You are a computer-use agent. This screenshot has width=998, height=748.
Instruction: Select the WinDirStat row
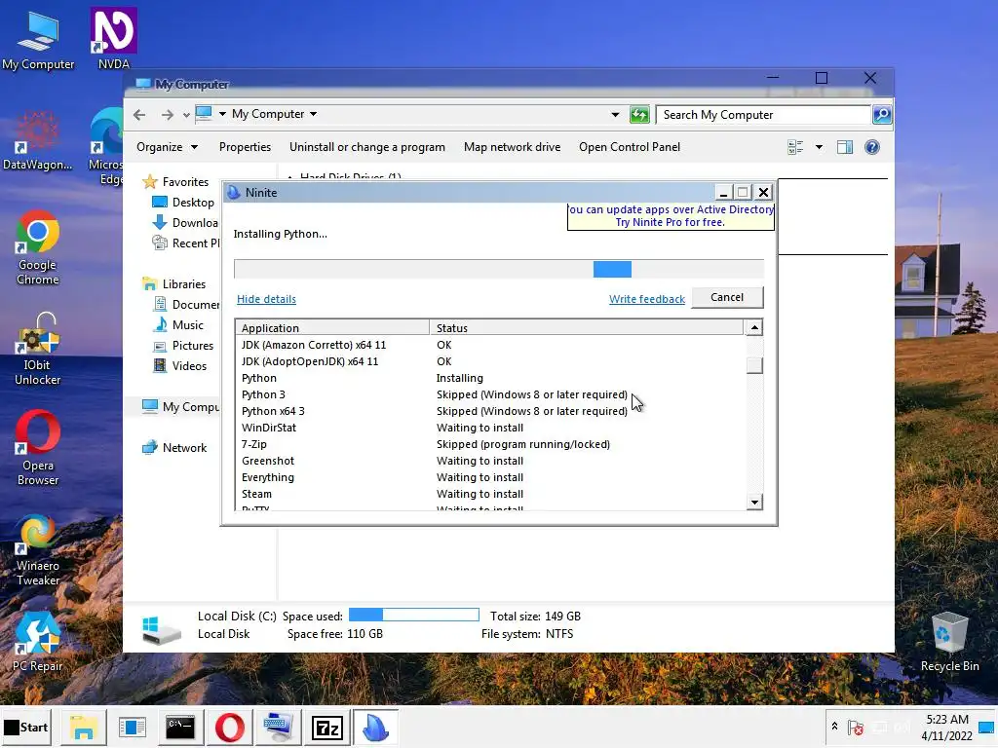[489, 428]
